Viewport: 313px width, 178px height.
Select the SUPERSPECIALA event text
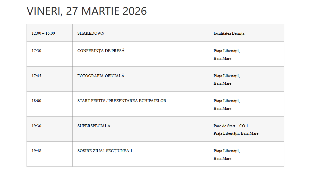pyautogui.click(x=94, y=126)
